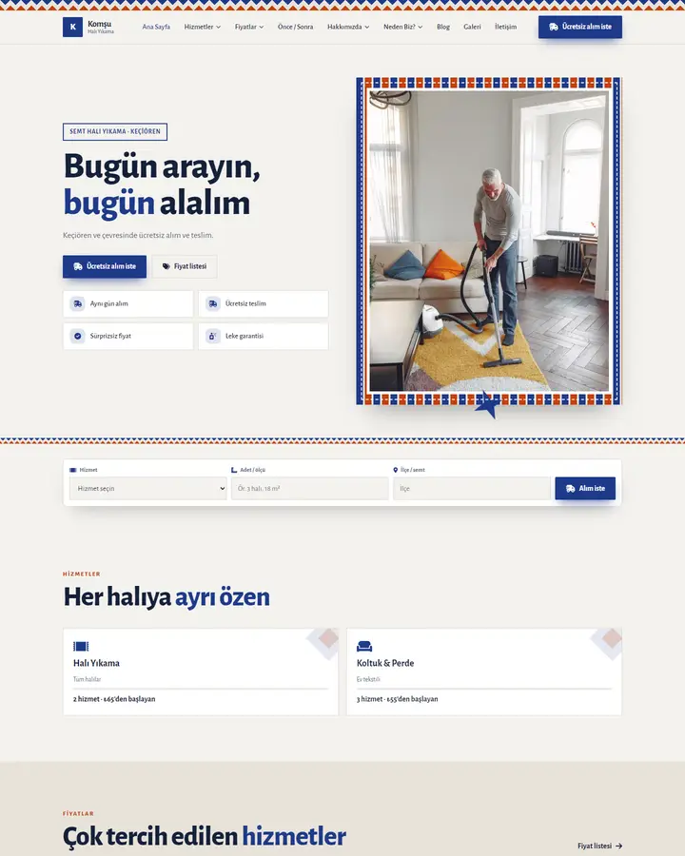Click the Fiyat listesi hero button
This screenshot has height=856, width=685.
184,266
